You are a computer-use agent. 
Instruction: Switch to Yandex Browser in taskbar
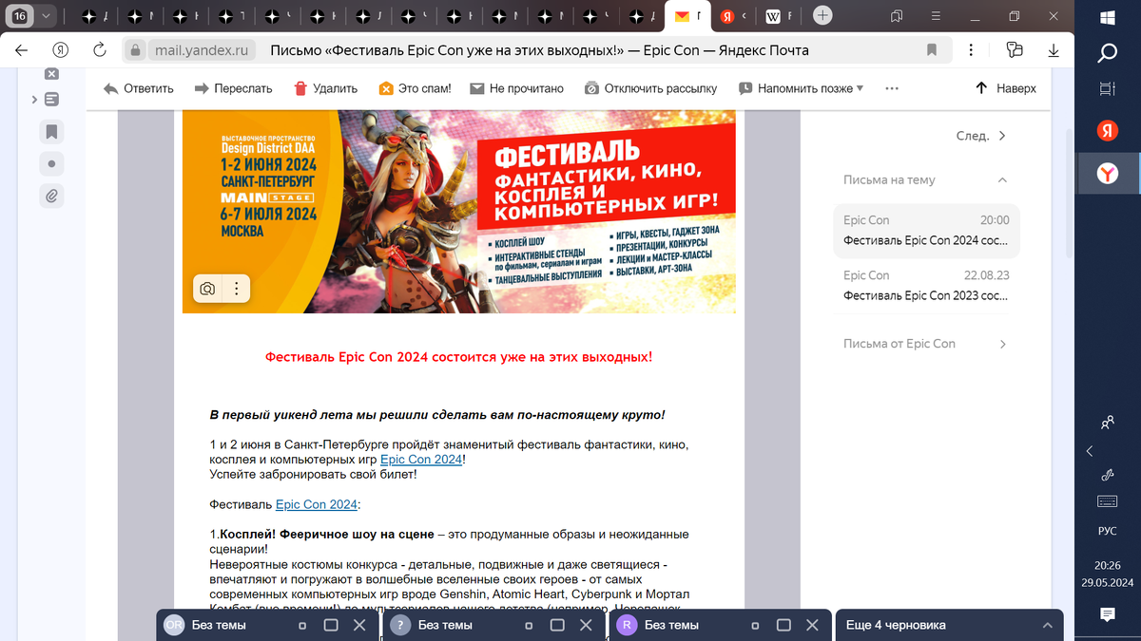click(1107, 173)
